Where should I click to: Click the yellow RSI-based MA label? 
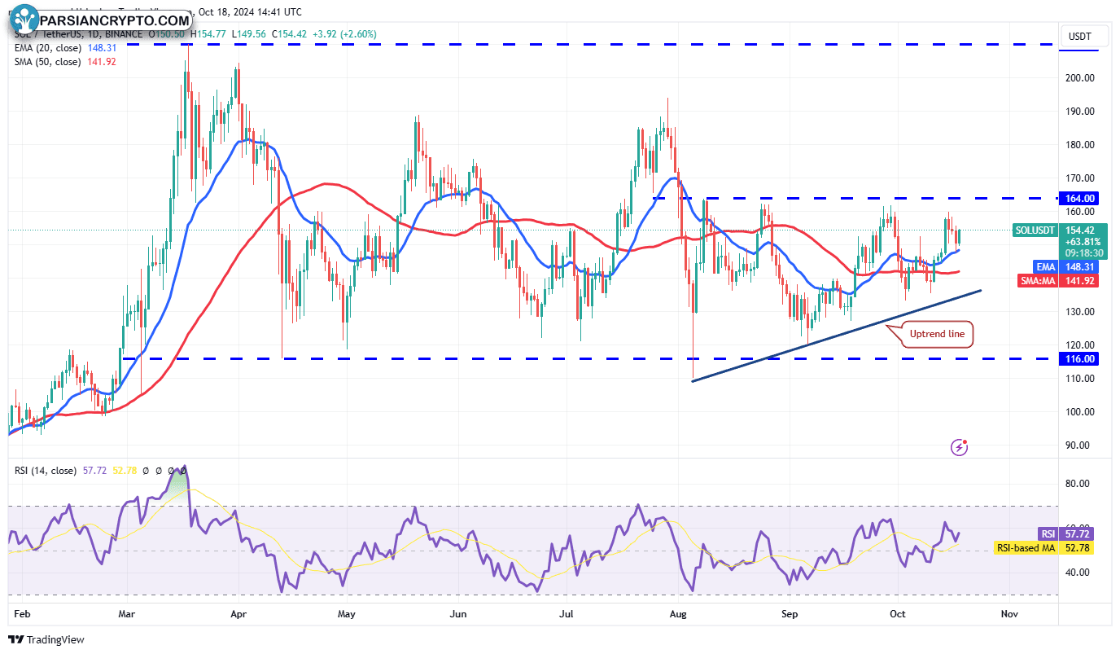tap(1026, 548)
